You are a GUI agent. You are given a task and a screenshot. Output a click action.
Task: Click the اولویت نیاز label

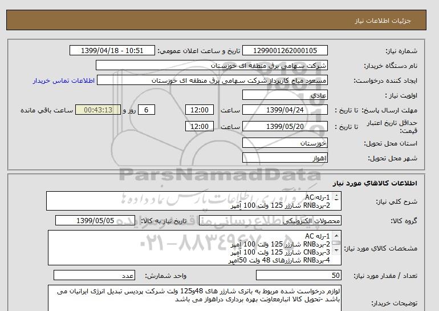[401, 95]
